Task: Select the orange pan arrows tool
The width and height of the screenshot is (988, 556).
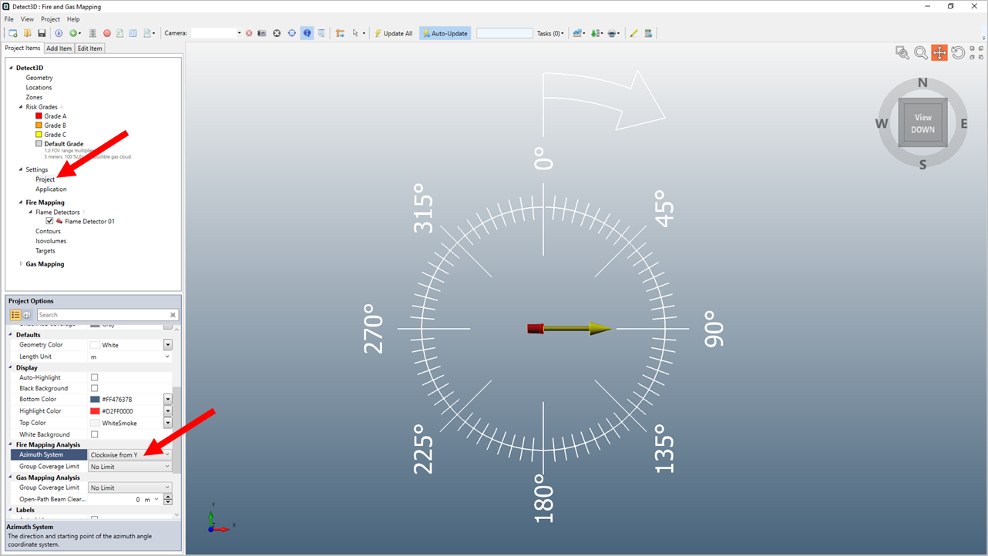Action: [x=939, y=52]
